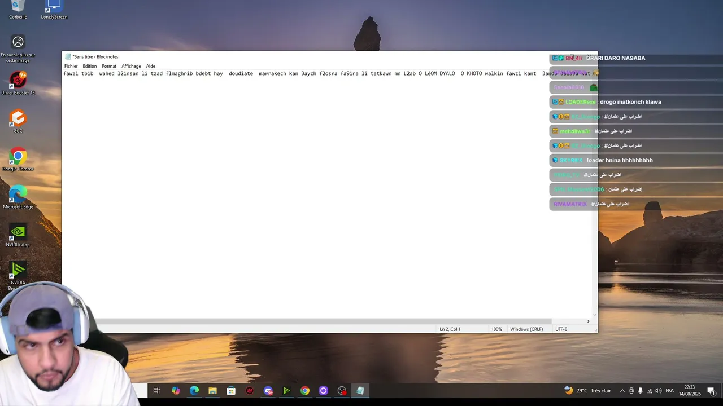Select the NVIDIA App desktop icon
The width and height of the screenshot is (723, 406).
pos(18,235)
